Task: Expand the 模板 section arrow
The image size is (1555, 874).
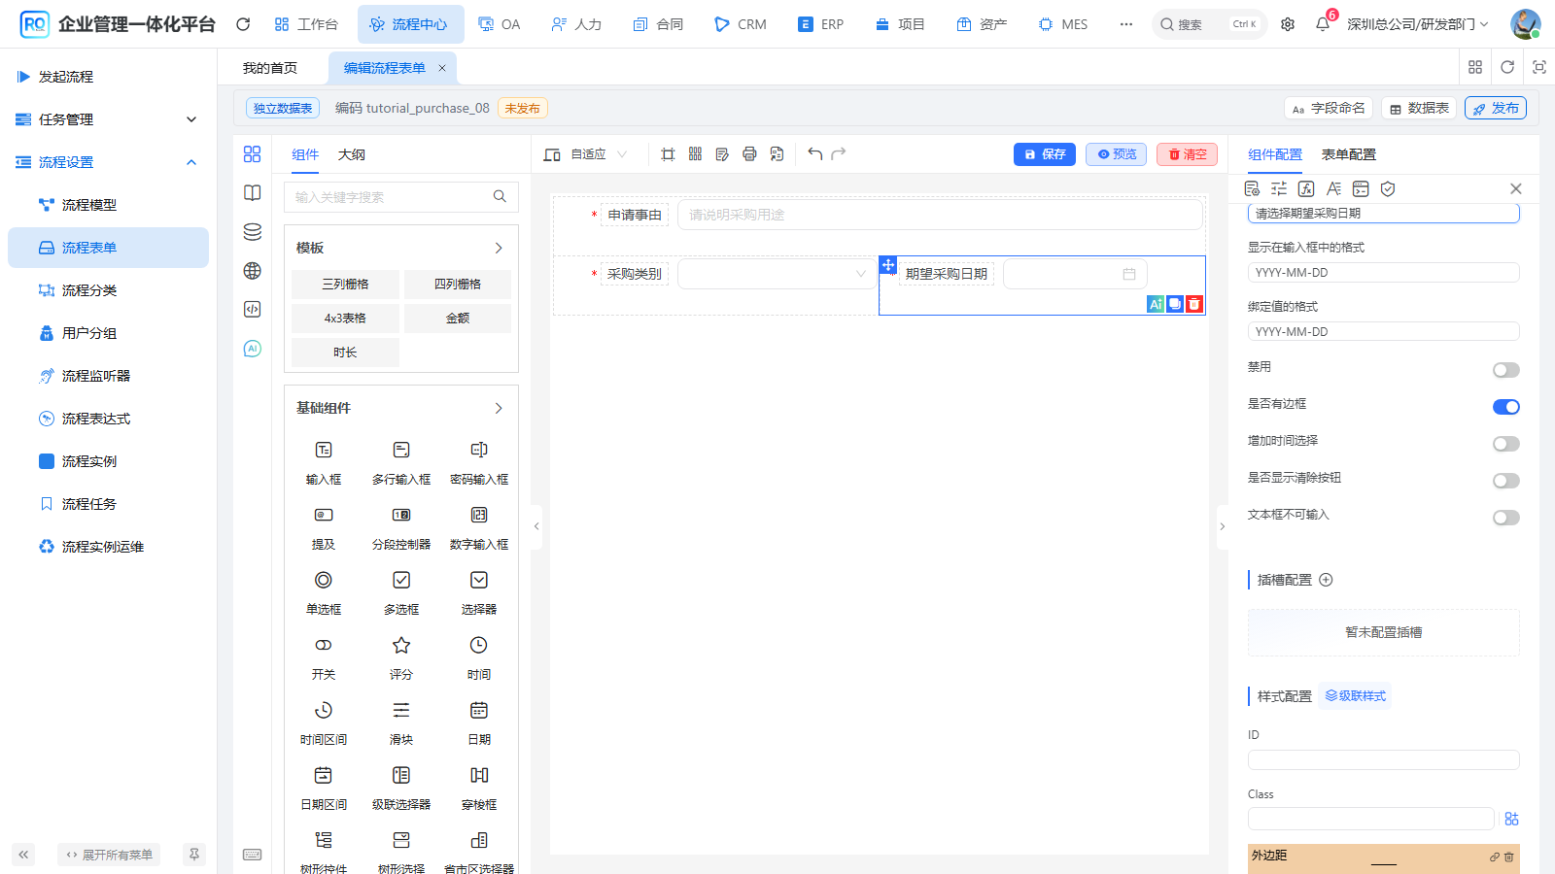Action: point(499,249)
